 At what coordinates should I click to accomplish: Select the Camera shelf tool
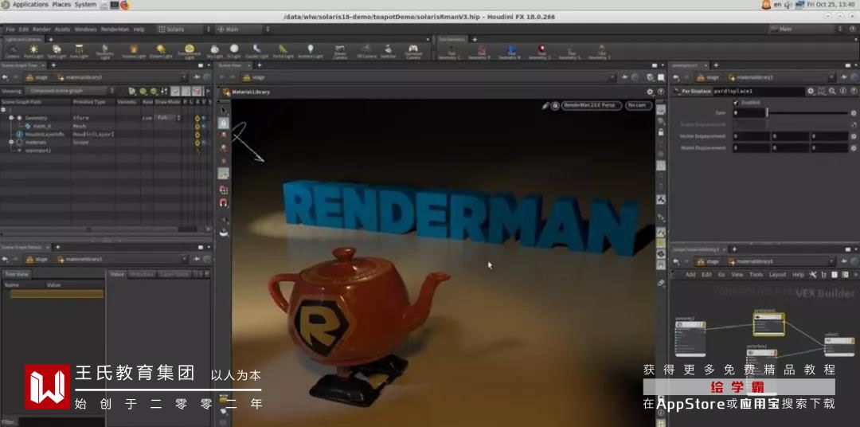coord(12,51)
